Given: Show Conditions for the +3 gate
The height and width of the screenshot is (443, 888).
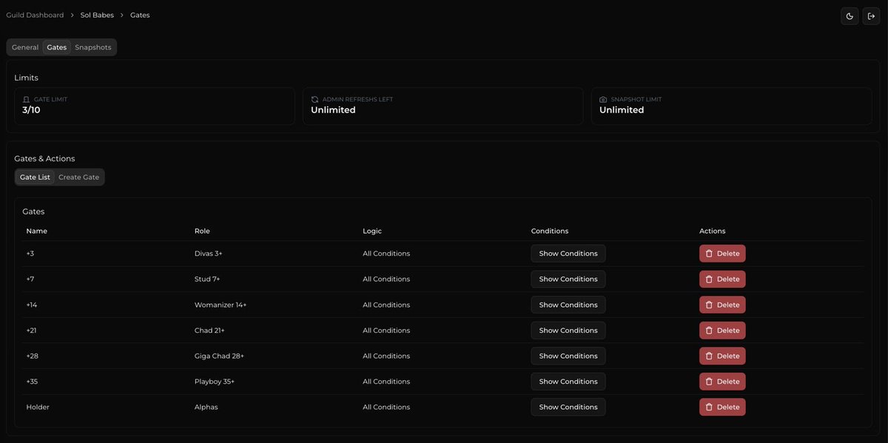Looking at the screenshot, I should pos(568,254).
